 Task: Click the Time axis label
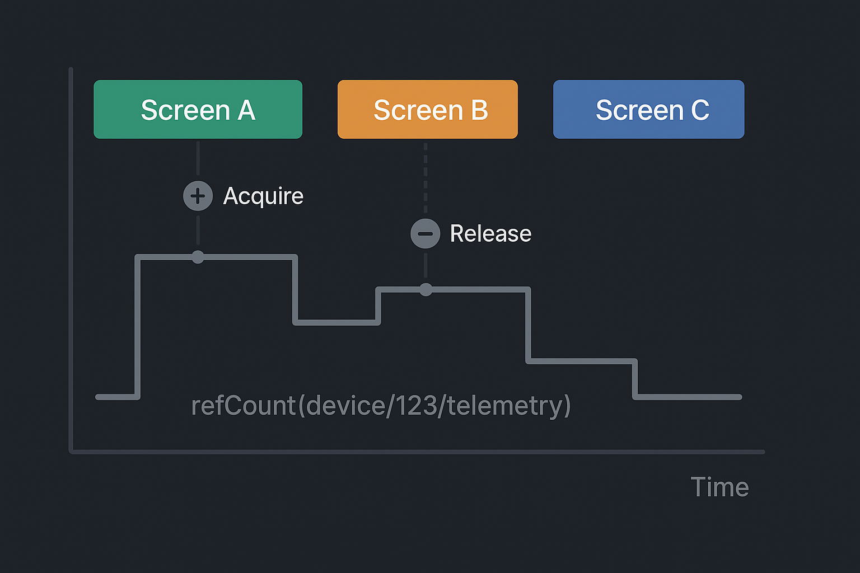719,487
